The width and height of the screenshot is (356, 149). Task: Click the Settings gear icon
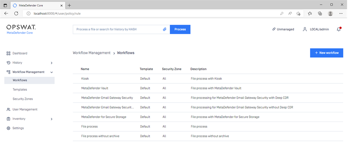pos(9,128)
